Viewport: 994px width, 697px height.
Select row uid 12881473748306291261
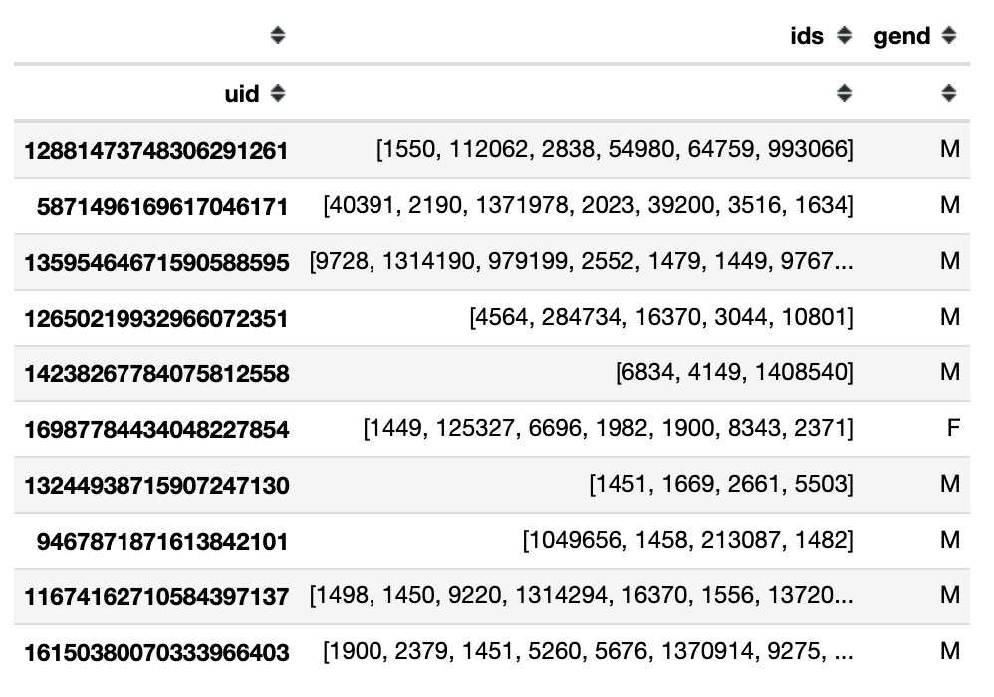pos(156,151)
